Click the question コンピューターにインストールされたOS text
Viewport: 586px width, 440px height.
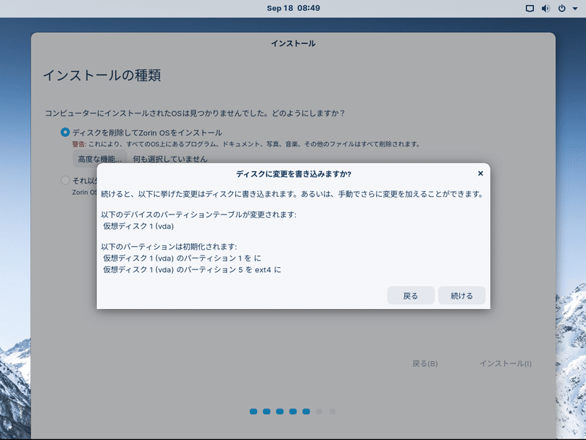[x=194, y=113]
